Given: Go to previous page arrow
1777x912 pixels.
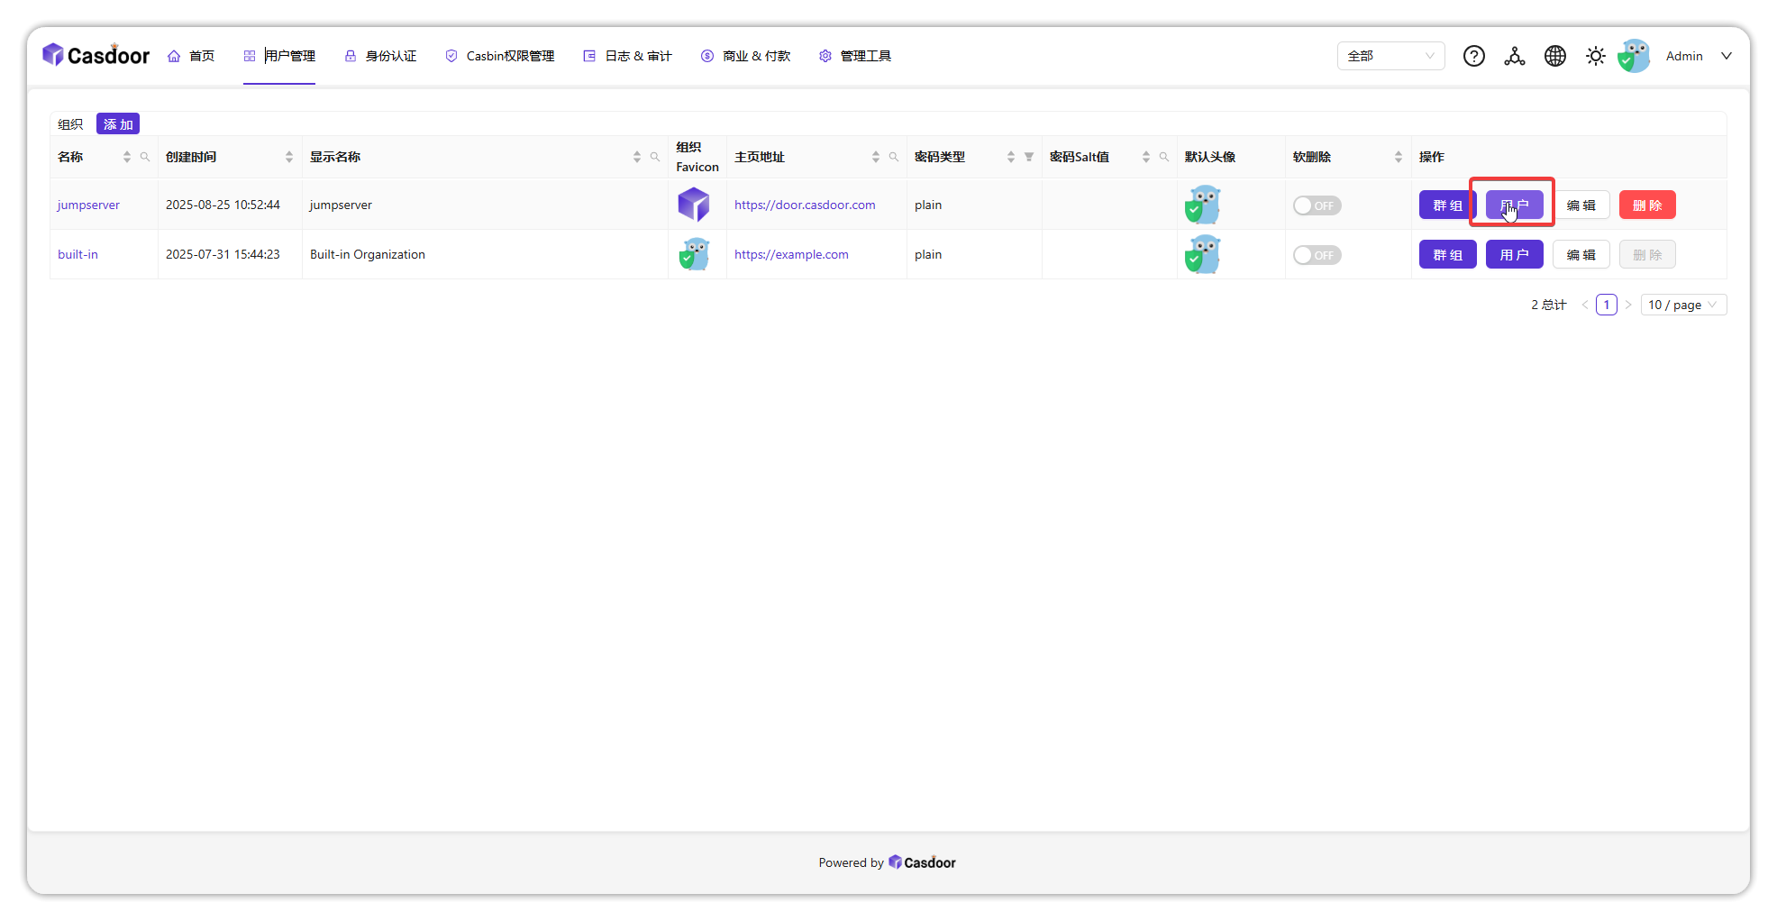Looking at the screenshot, I should [x=1585, y=305].
